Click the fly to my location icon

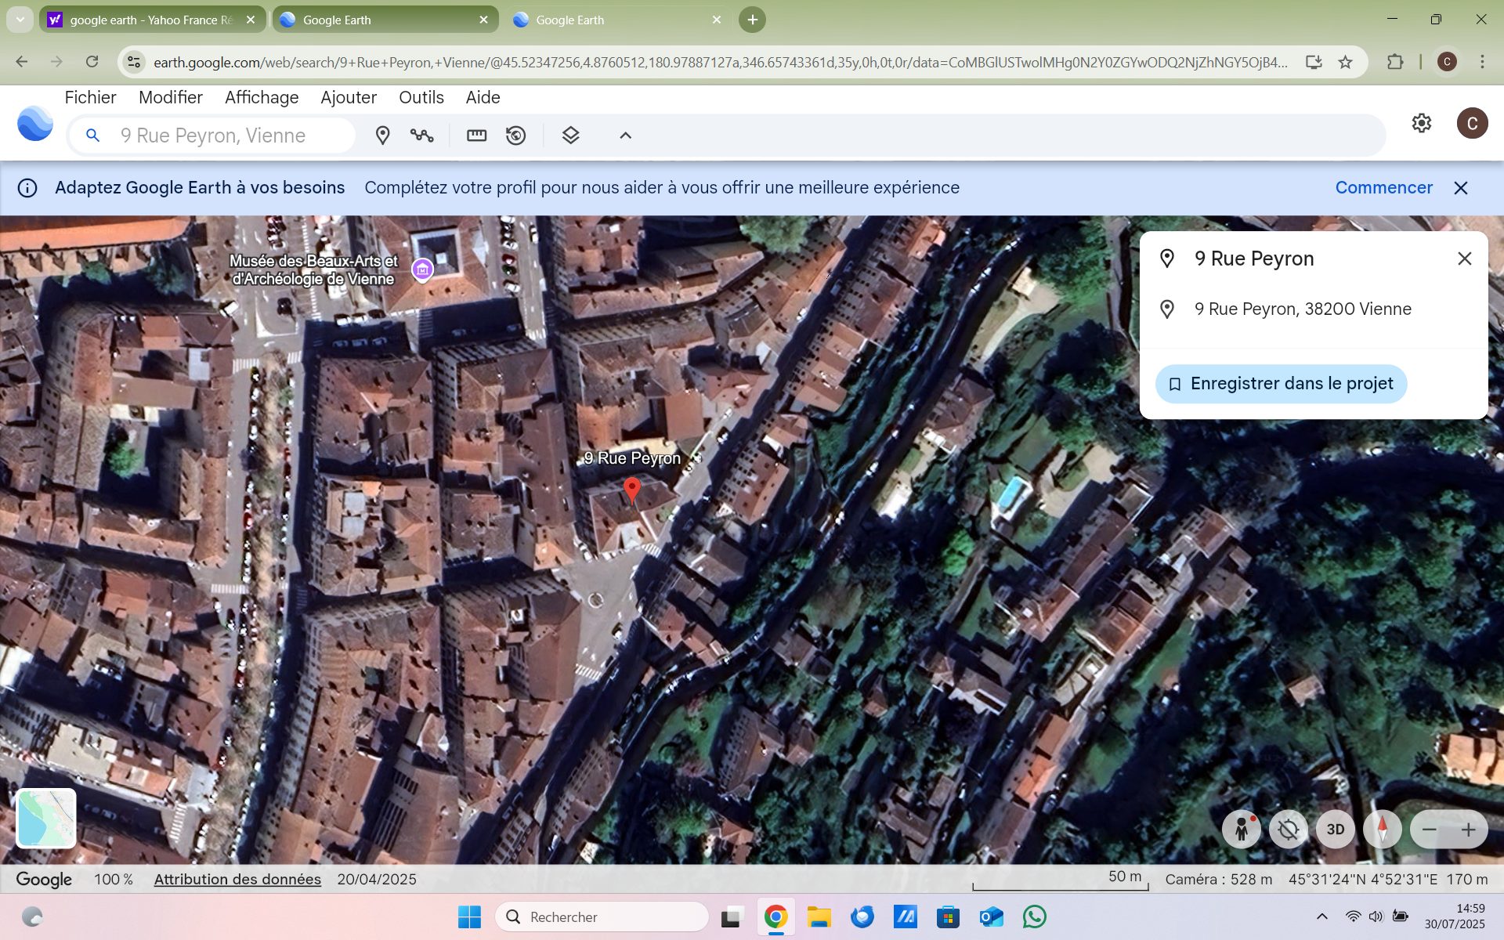[1289, 829]
